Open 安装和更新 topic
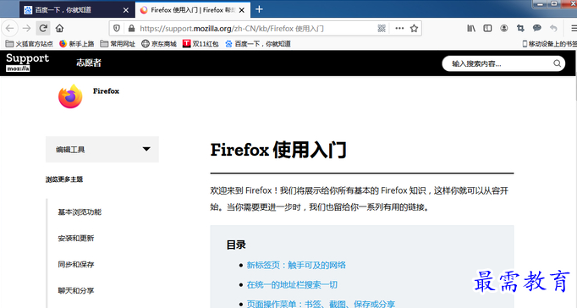Viewport: 577px width, 308px height. point(76,238)
